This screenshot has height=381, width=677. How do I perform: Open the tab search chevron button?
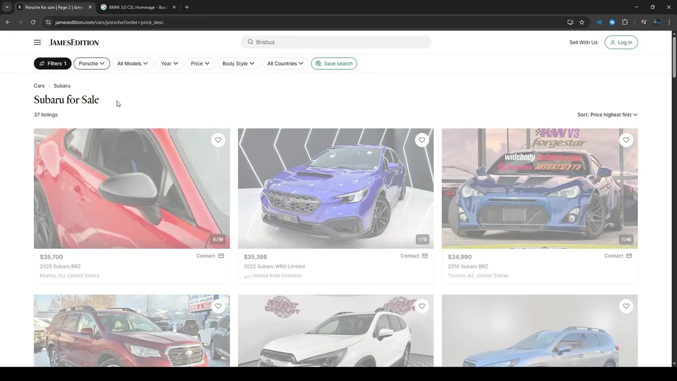(x=7, y=7)
